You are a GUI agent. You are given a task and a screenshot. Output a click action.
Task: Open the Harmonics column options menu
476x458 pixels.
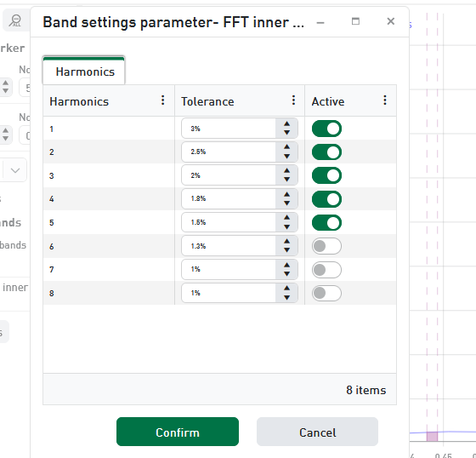pyautogui.click(x=162, y=100)
